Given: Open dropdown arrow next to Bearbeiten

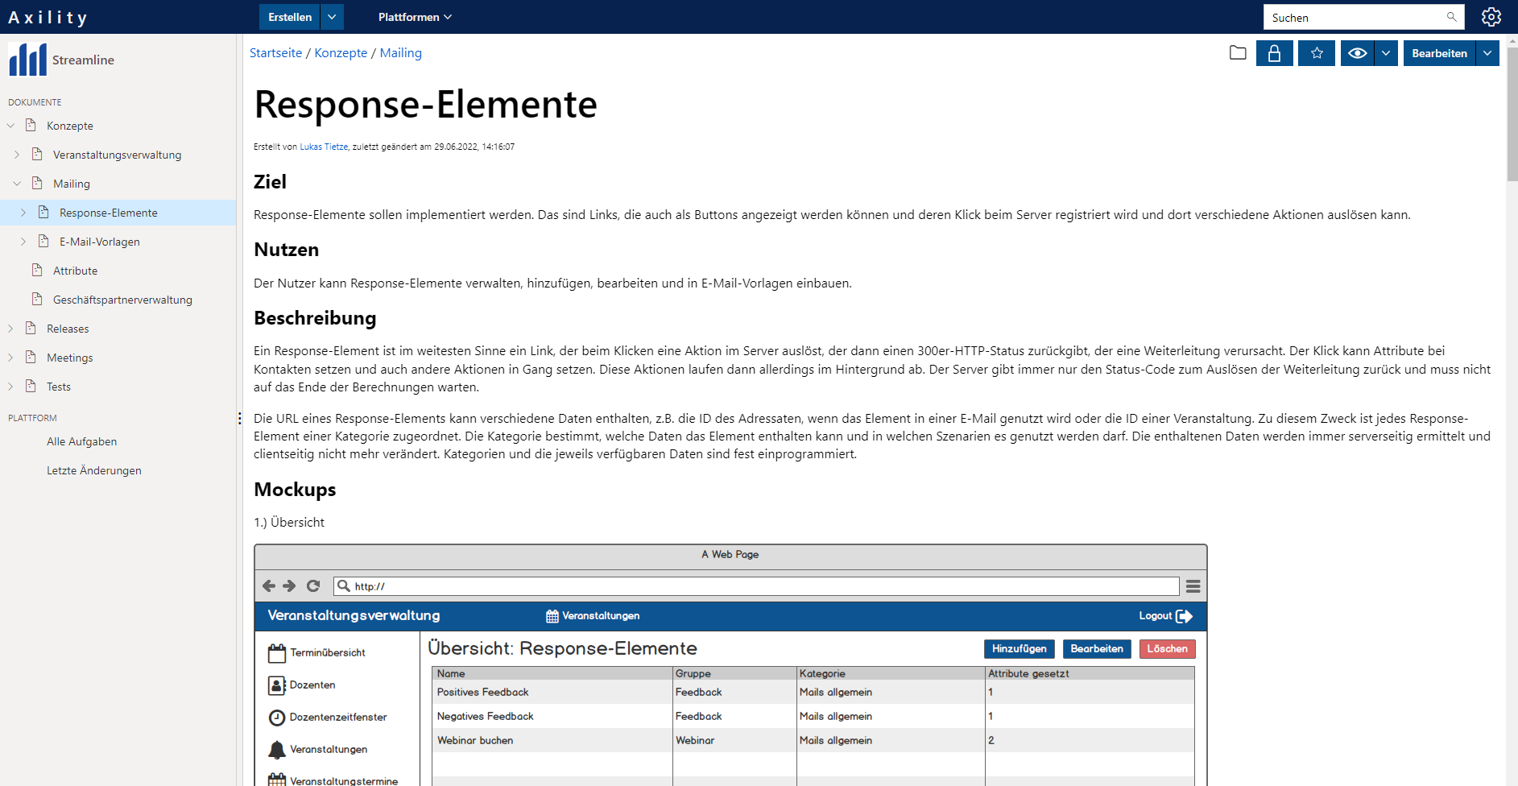Looking at the screenshot, I should [x=1487, y=53].
